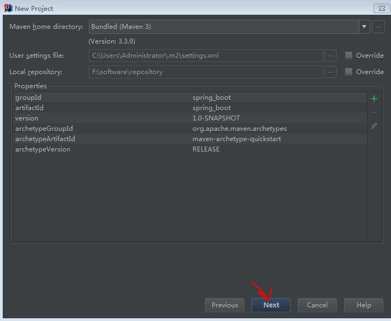Viewport: 391px width, 321px height.
Task: Select the version property row
Action: click(x=190, y=118)
